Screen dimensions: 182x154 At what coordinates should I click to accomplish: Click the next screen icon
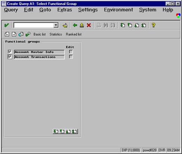pos(14,34)
